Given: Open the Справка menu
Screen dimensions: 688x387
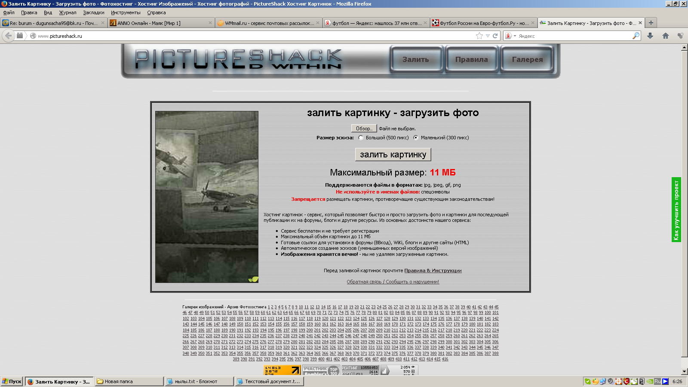Looking at the screenshot, I should click(x=156, y=12).
